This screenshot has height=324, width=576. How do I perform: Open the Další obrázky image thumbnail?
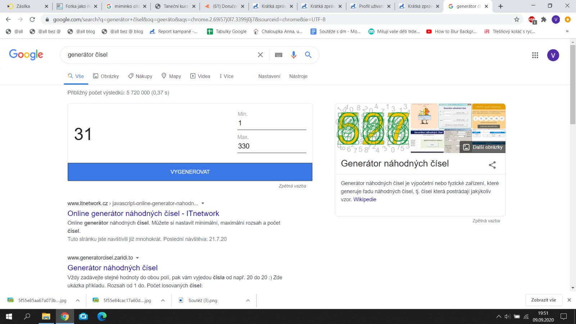483,147
